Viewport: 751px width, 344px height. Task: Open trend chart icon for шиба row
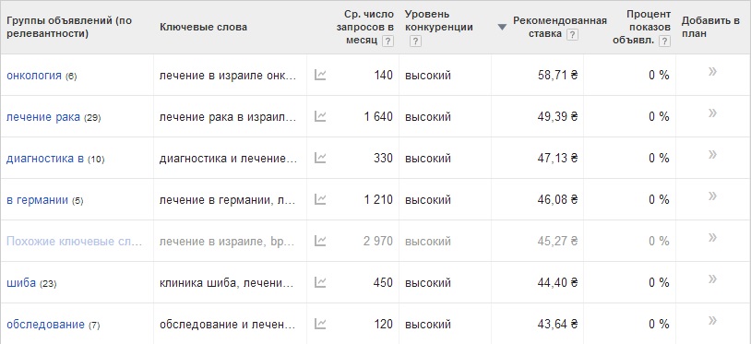(x=320, y=282)
